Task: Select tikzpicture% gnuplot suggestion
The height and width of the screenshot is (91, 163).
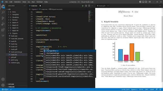Action: tap(70, 74)
